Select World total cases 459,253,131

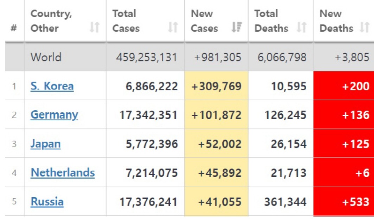coord(147,58)
